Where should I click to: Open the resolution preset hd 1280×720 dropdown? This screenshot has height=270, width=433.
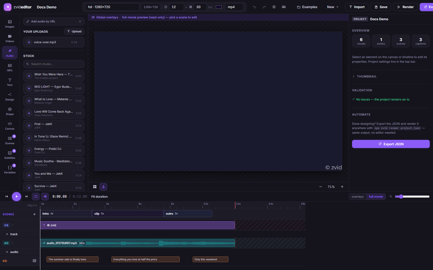[x=112, y=7]
